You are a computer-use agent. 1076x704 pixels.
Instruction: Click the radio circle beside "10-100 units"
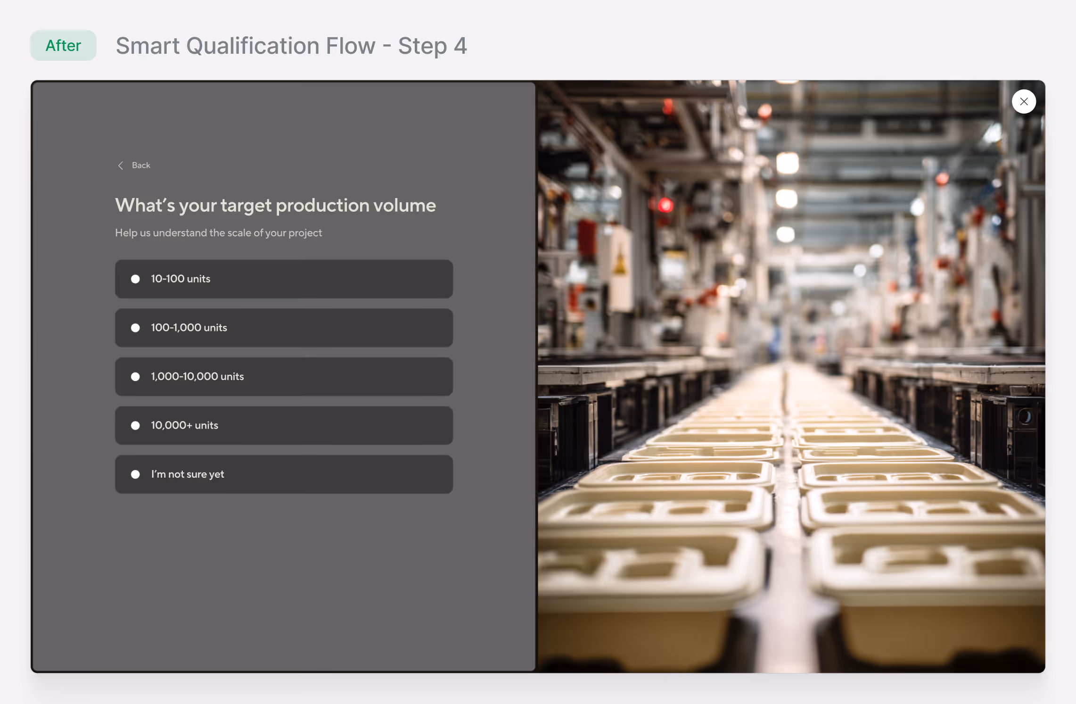coord(136,279)
